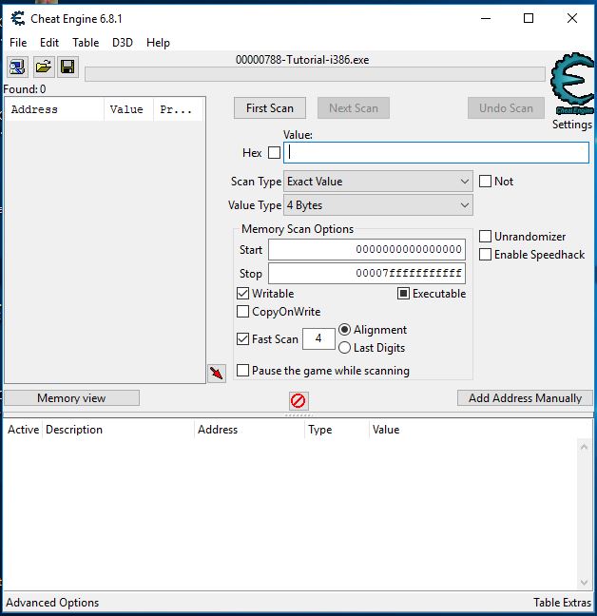Click the red arrow add-to-list icon

coord(217,373)
